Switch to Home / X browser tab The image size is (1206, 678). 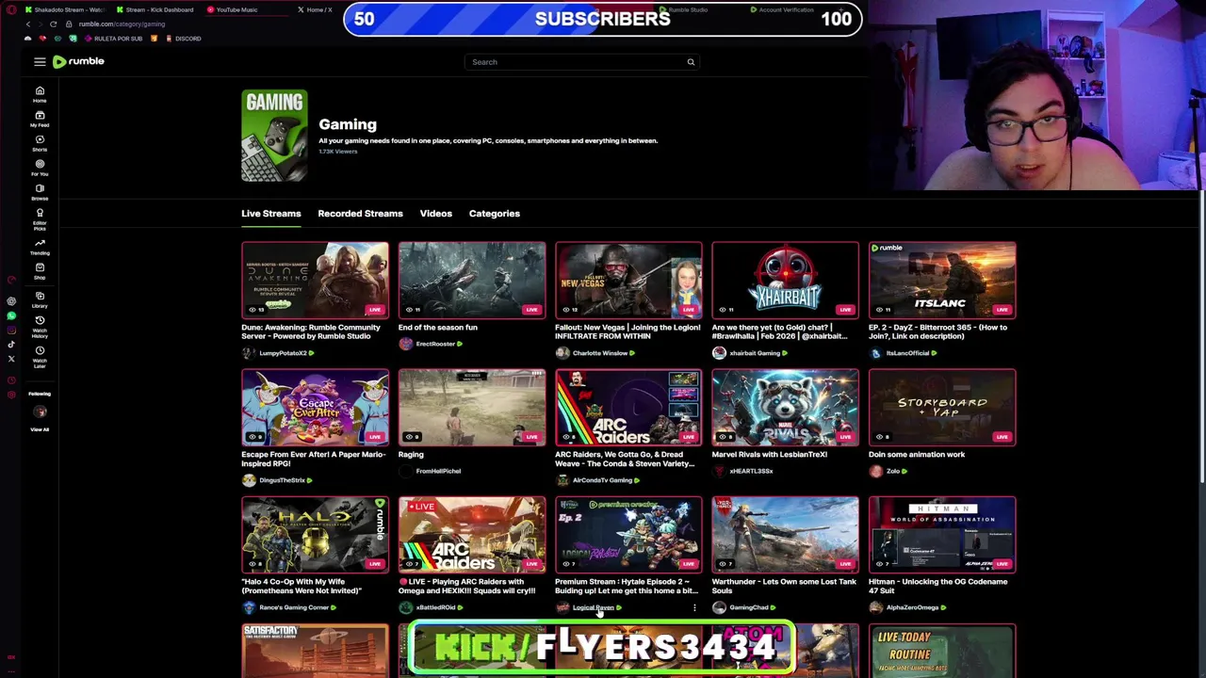tap(316, 9)
